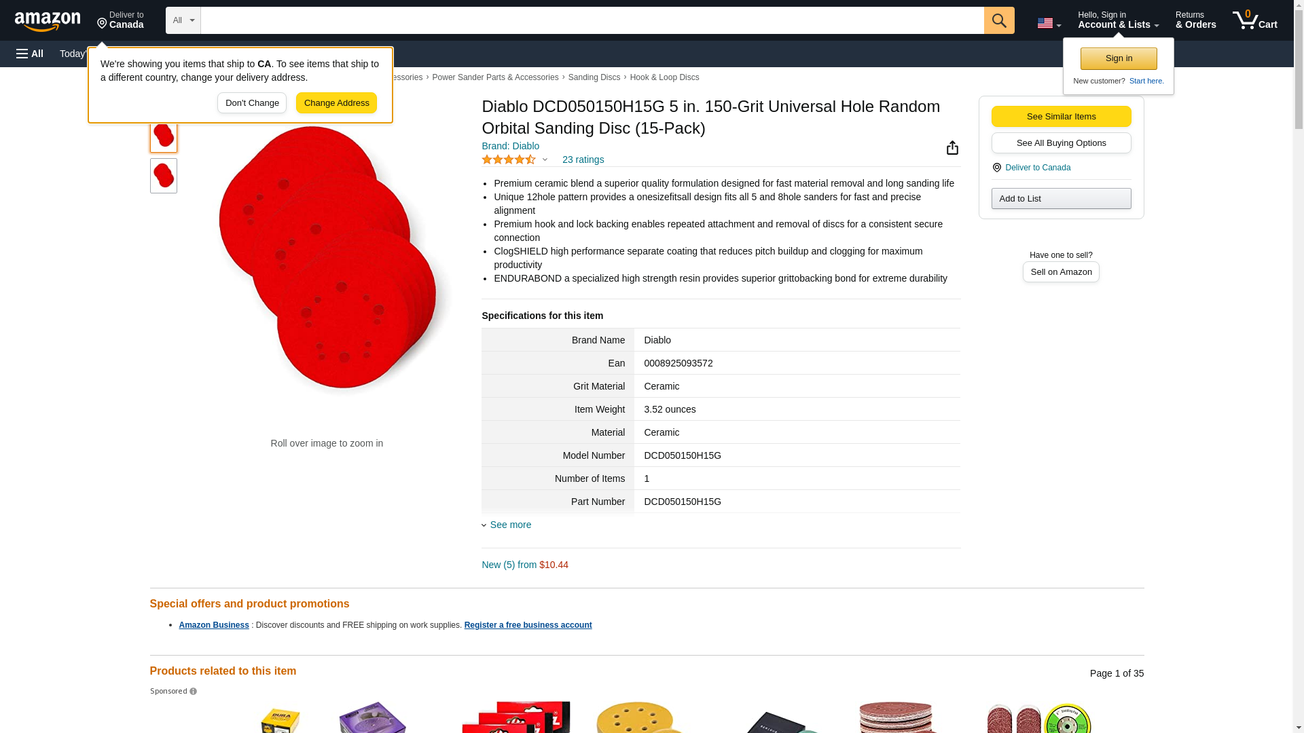Image resolution: width=1304 pixels, height=733 pixels.
Task: Open the country flag language selector
Action: (1049, 23)
